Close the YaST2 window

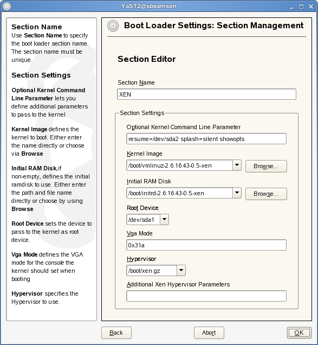point(311,7)
